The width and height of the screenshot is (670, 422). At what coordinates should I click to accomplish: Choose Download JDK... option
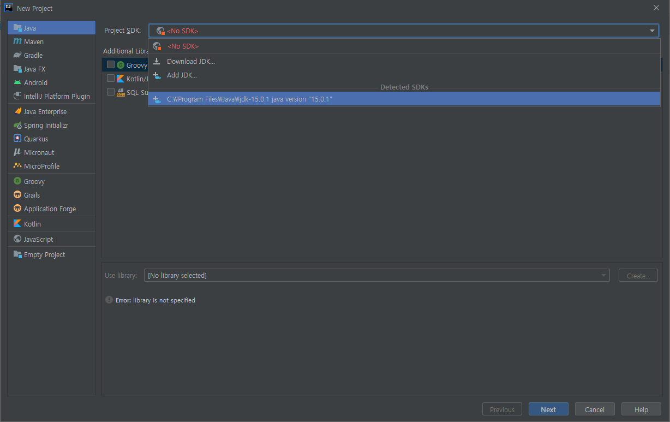[x=404, y=61]
